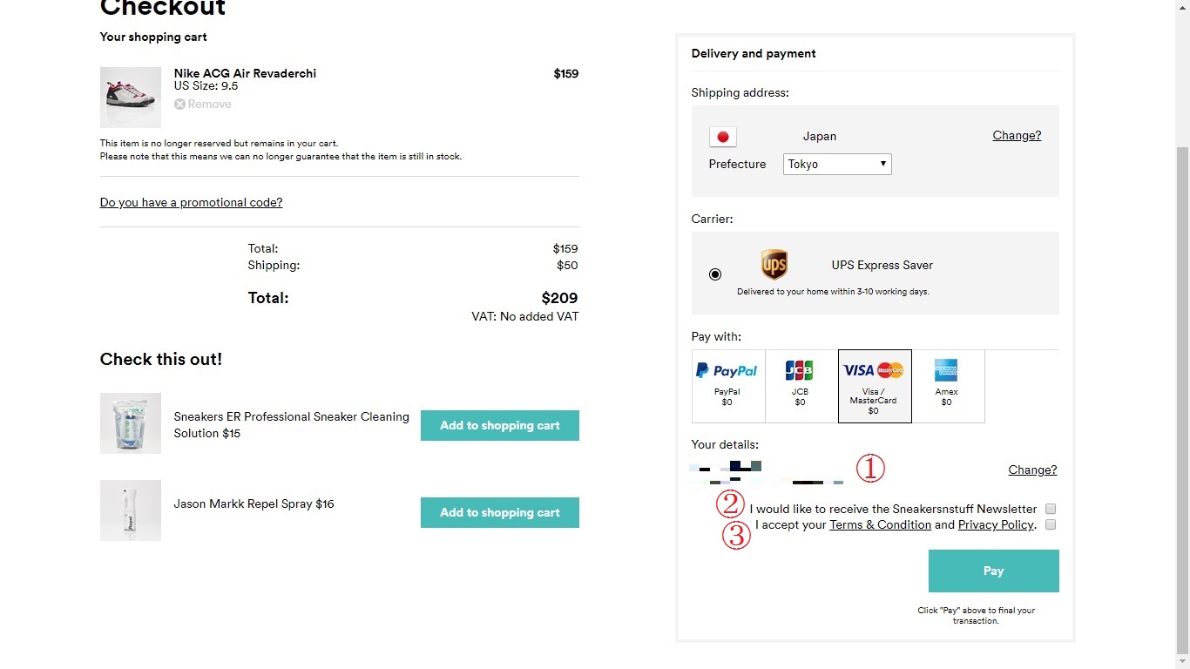The height and width of the screenshot is (669, 1190).
Task: Click the UPS carrier logo
Action: (774, 264)
